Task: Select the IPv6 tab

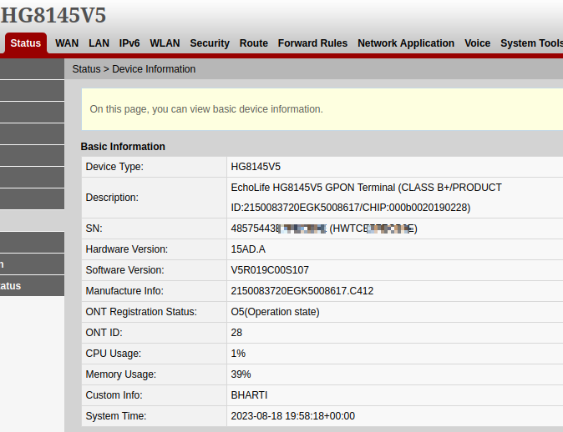Action: tap(129, 43)
